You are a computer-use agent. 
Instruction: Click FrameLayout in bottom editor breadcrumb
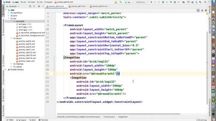pos(109,117)
